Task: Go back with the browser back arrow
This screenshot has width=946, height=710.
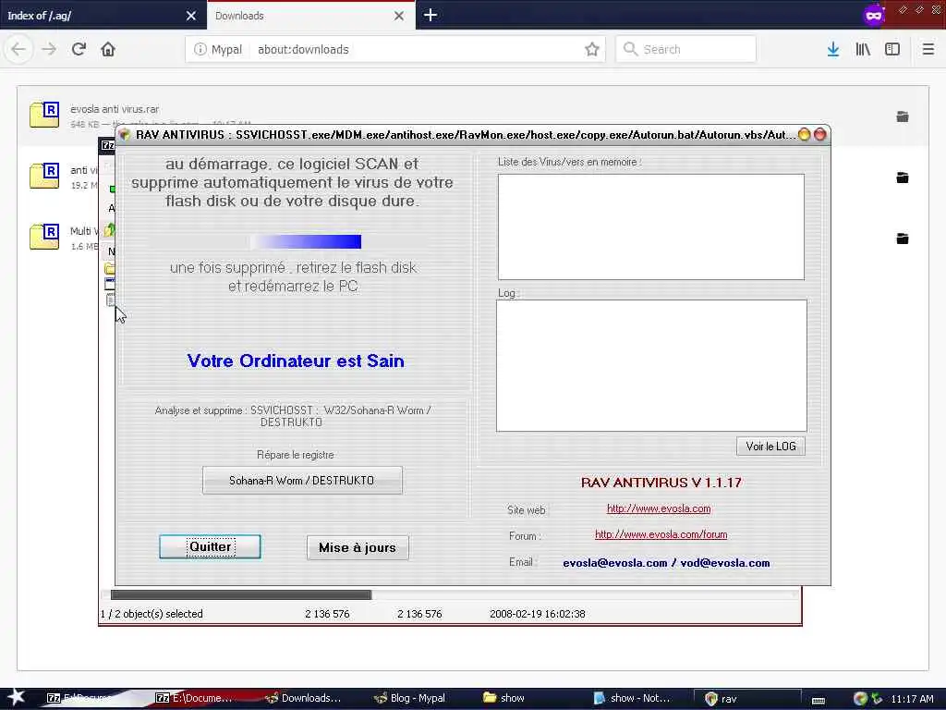Action: pyautogui.click(x=18, y=50)
